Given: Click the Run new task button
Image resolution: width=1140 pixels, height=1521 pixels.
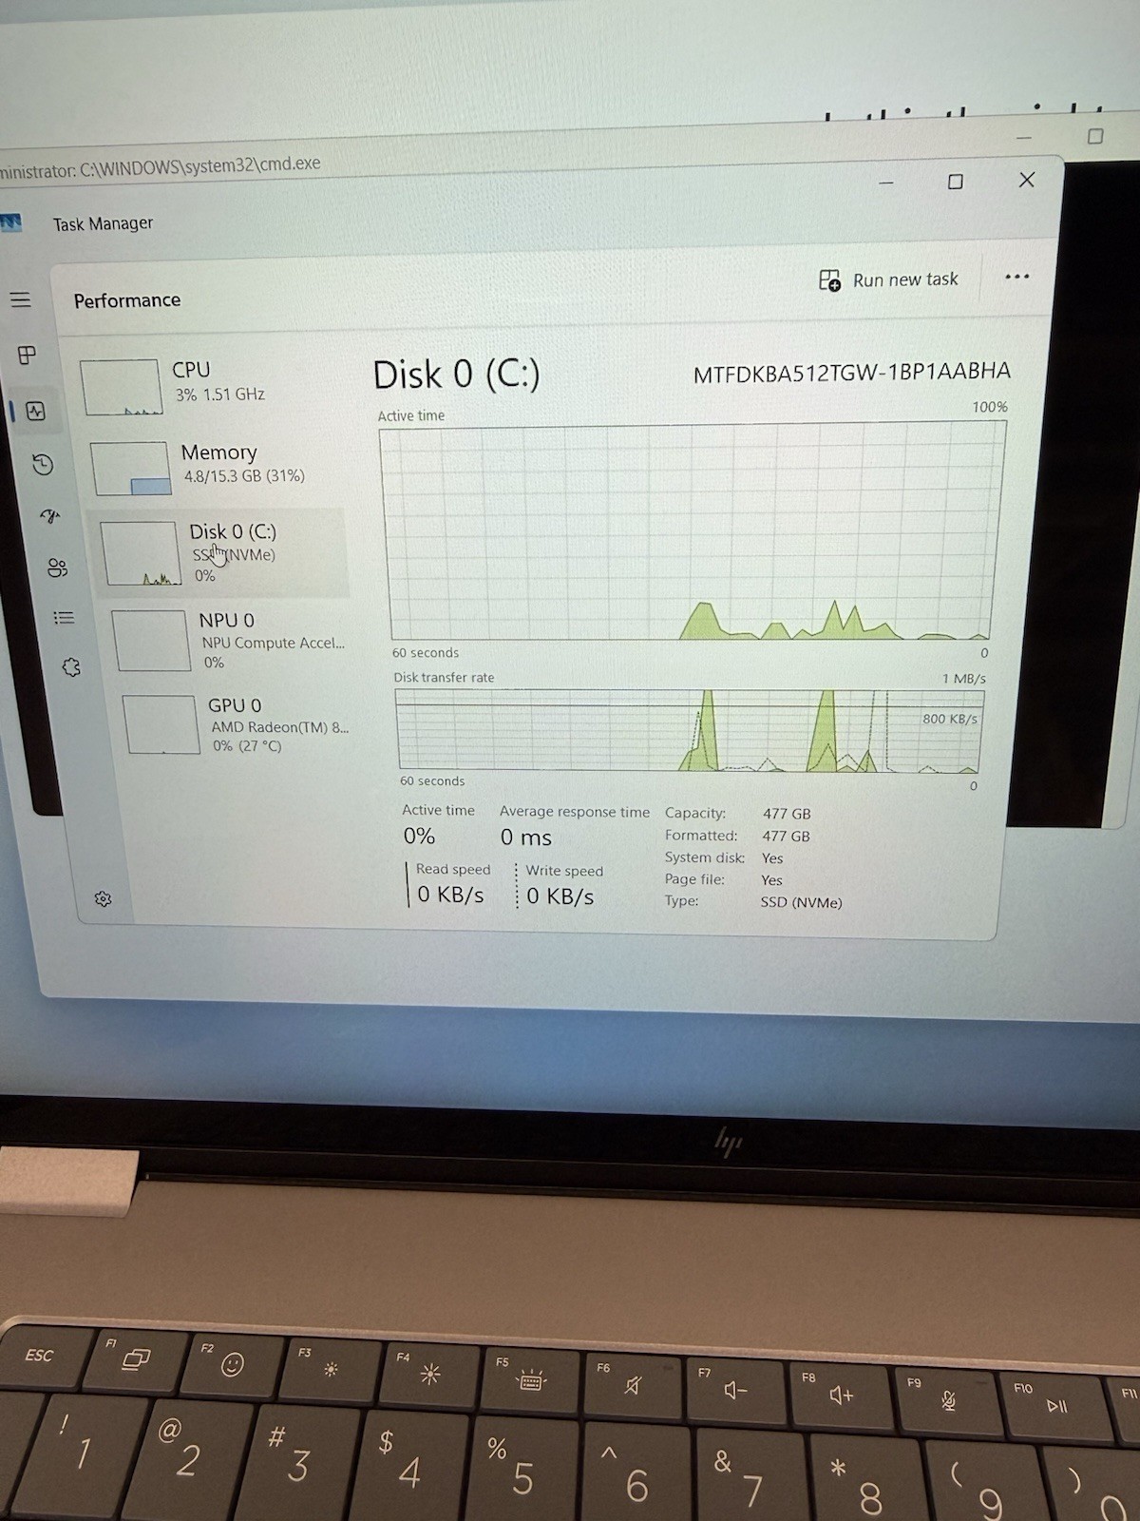Looking at the screenshot, I should (x=888, y=280).
